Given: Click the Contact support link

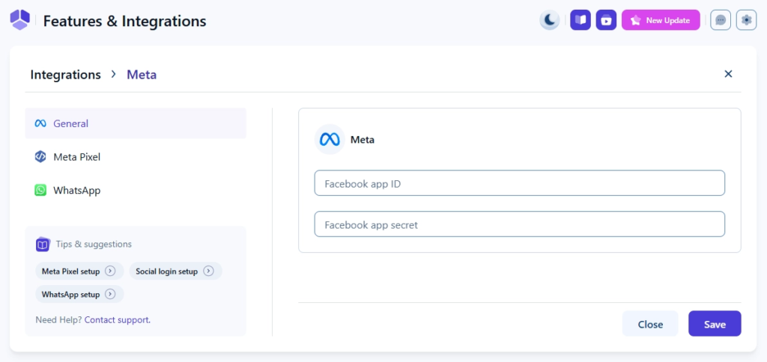Looking at the screenshot, I should pos(117,319).
